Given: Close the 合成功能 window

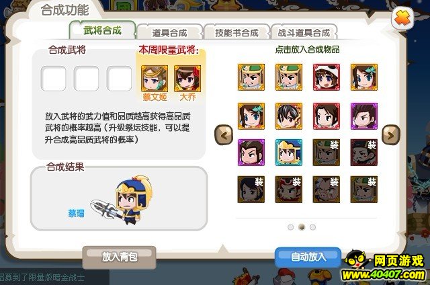Looking at the screenshot, I should tap(402, 18).
